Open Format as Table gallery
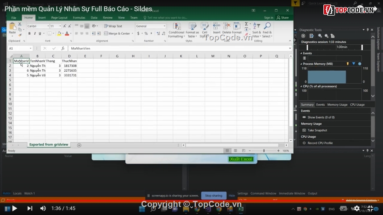This screenshot has height=215, width=383. pos(192,30)
